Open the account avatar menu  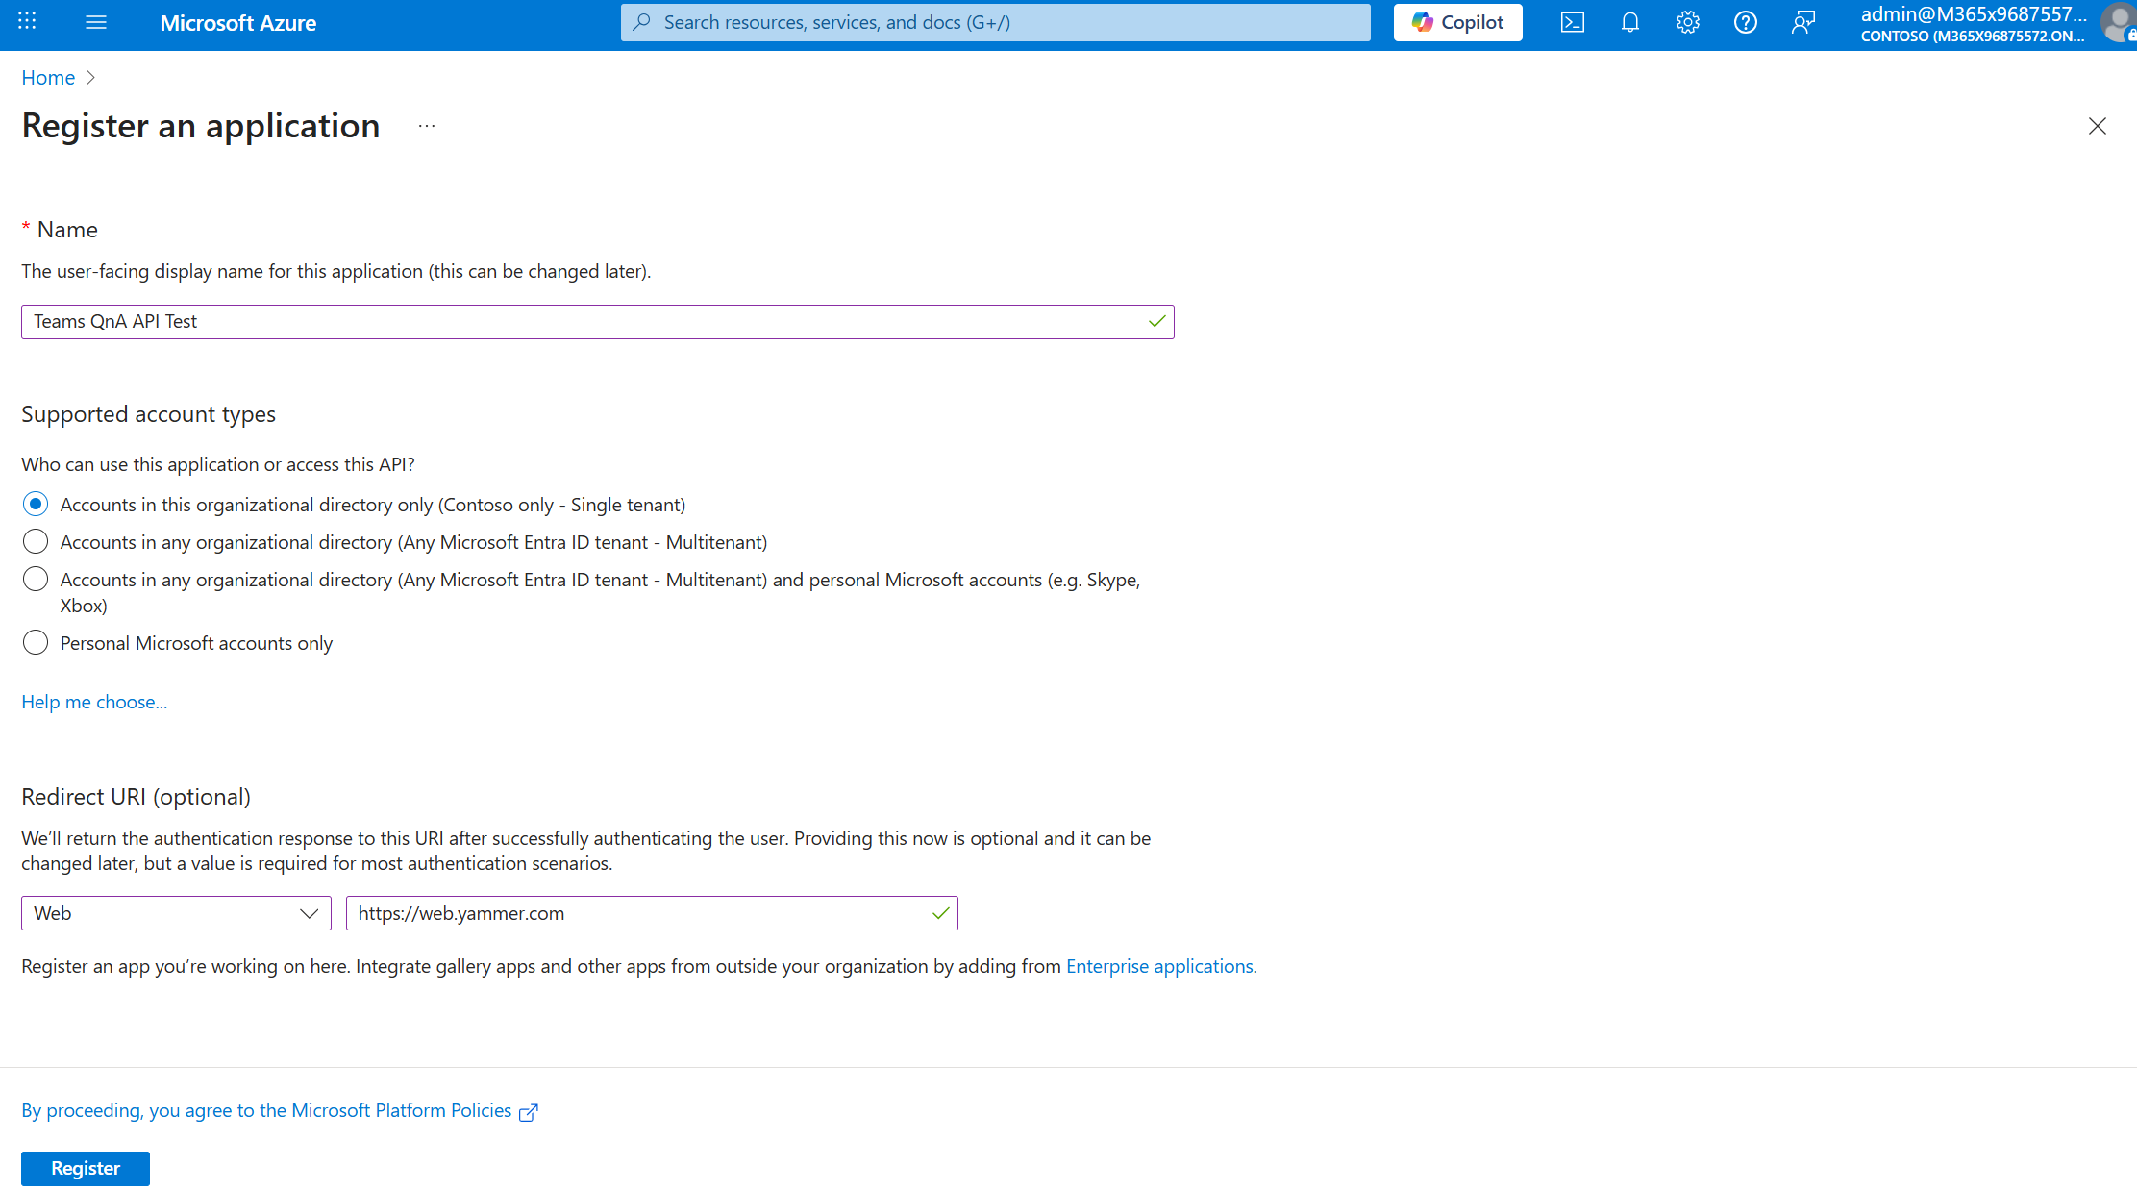tap(2118, 22)
